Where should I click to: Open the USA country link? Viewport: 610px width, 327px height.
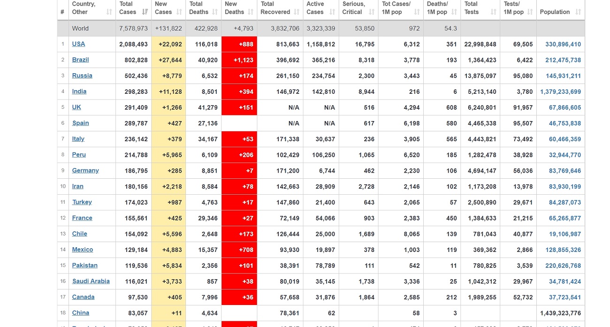click(x=78, y=44)
